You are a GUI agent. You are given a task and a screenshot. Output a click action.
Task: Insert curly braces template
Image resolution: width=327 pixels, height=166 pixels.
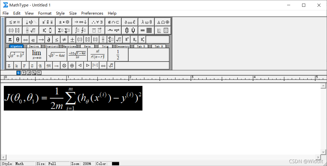[x=95, y=40]
